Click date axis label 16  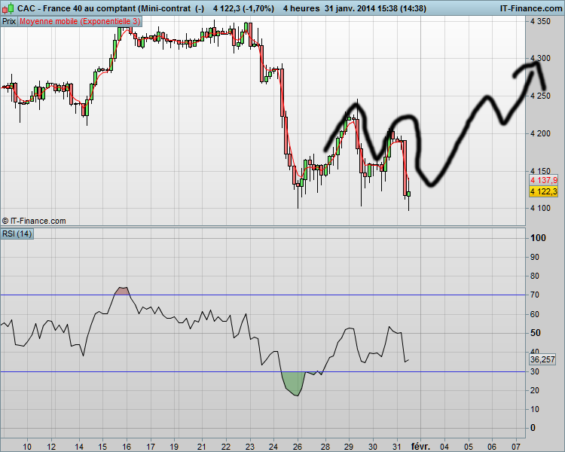coord(126,447)
